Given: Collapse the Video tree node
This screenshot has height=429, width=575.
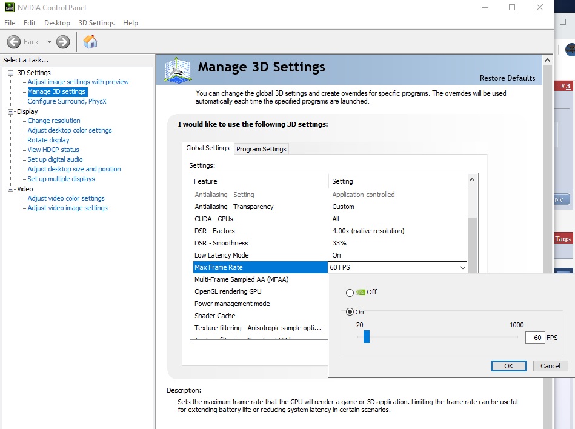Looking at the screenshot, I should click(11, 189).
